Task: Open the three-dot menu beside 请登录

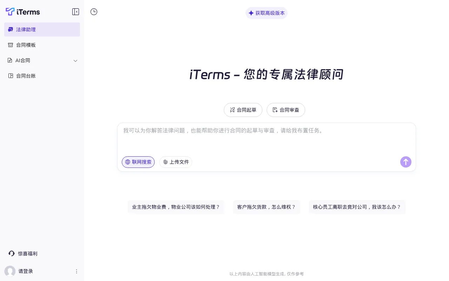Action: [x=76, y=271]
